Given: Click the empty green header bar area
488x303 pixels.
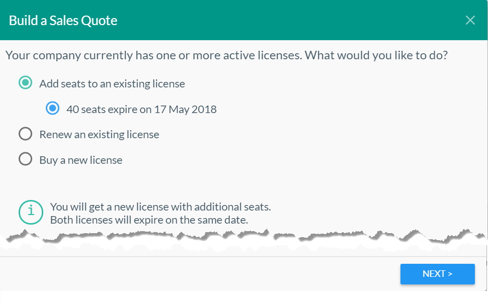Looking at the screenshot, I should pos(292,20).
